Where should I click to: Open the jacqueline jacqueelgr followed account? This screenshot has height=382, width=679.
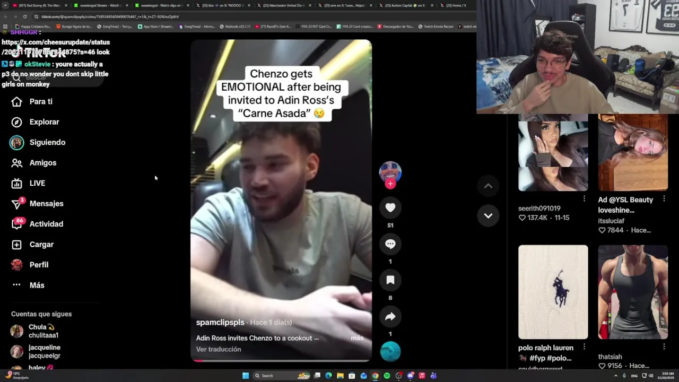click(x=36, y=352)
